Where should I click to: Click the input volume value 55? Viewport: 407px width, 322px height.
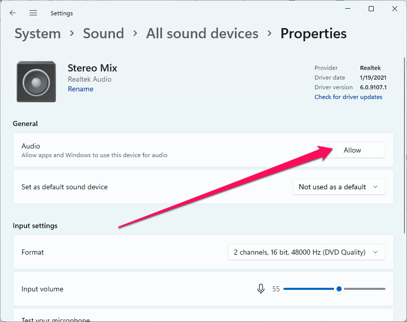point(276,289)
